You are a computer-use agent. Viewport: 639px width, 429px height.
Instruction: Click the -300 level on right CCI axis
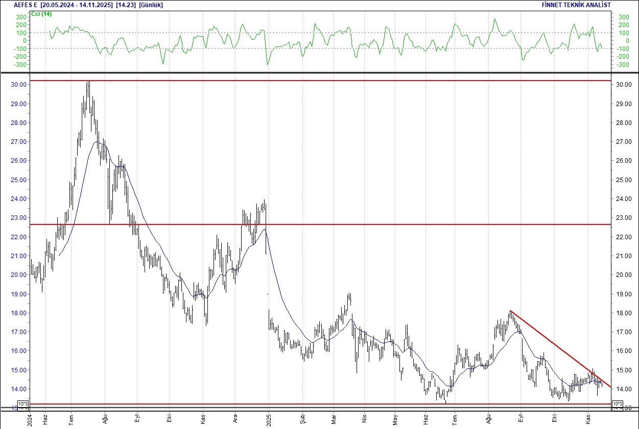624,65
